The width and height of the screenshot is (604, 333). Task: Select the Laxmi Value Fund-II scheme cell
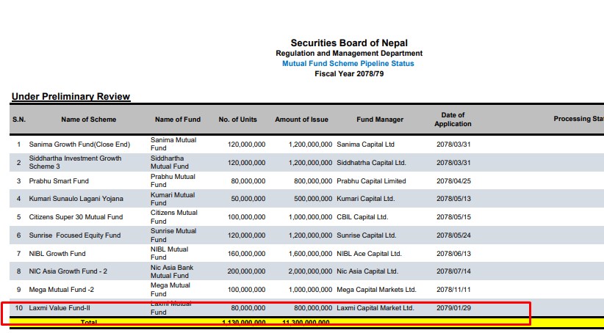[60, 308]
